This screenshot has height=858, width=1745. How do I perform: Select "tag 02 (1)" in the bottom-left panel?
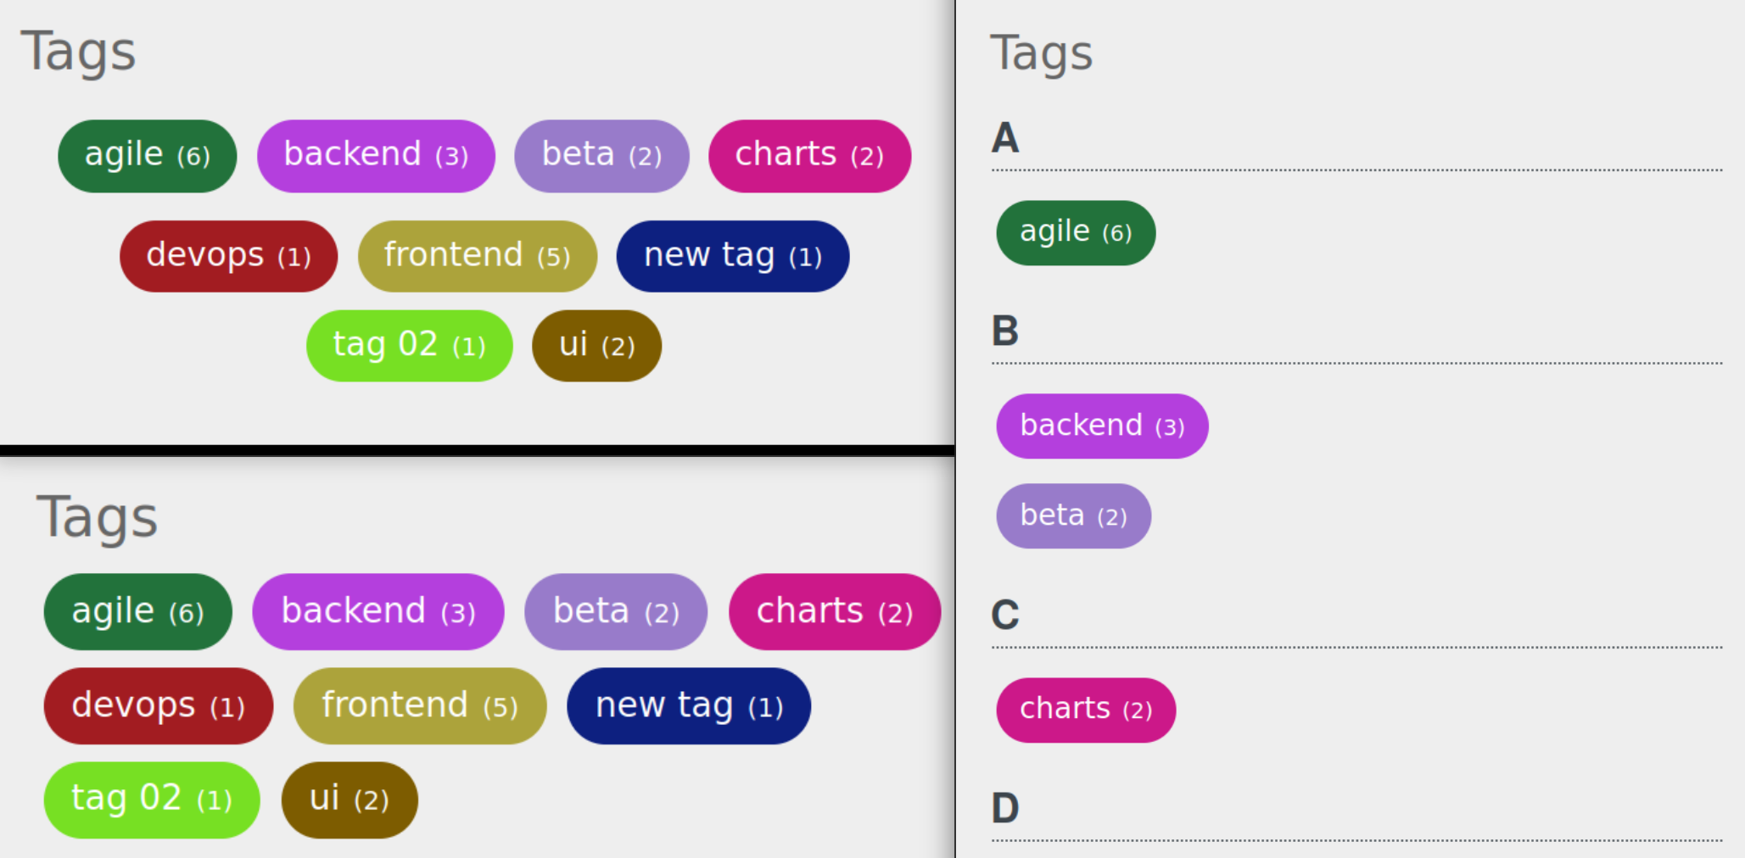(x=151, y=799)
